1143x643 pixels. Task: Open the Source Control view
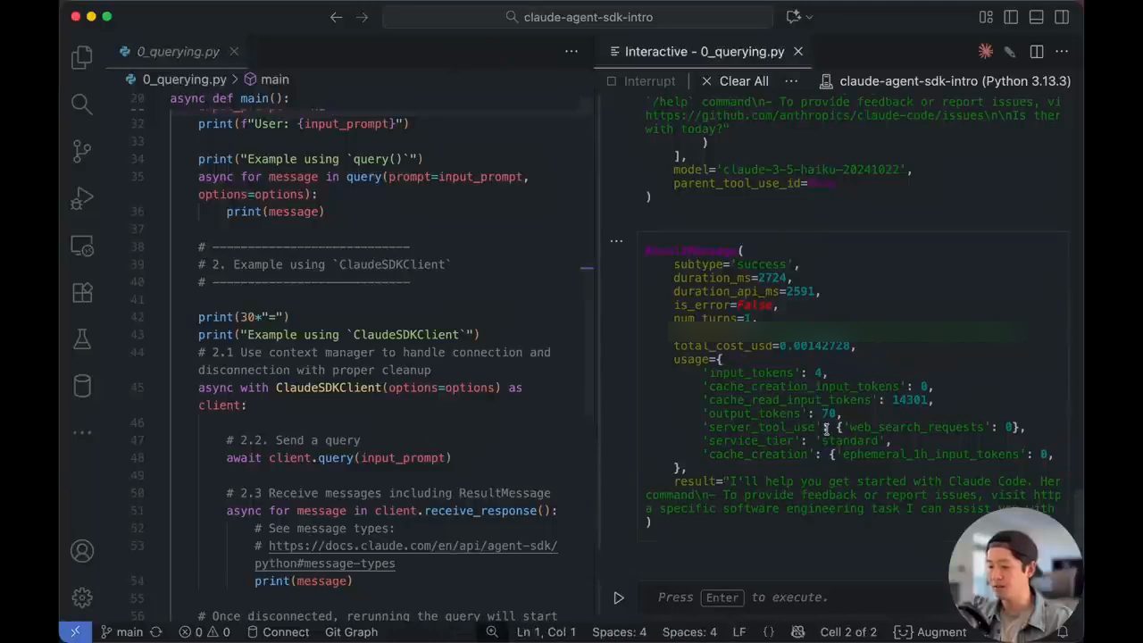(82, 151)
